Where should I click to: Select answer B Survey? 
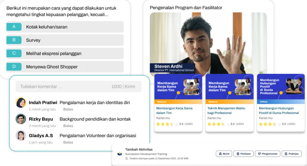(65, 40)
